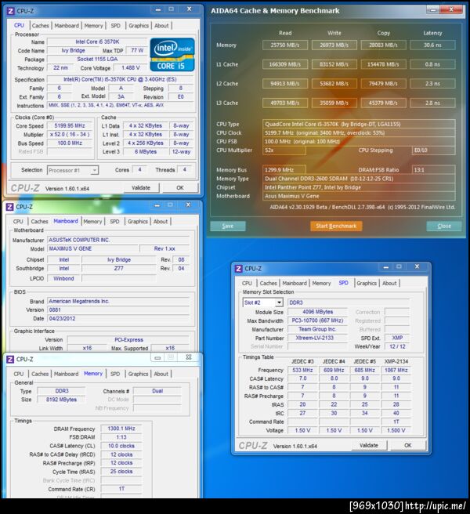
Task: Click Memory Latency value 30.6 ns
Action: coord(432,45)
